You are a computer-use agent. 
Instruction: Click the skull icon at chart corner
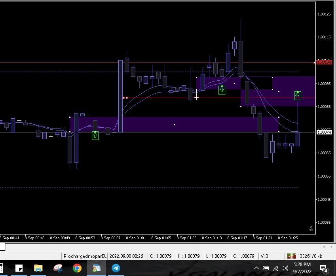pyautogui.click(x=311, y=229)
